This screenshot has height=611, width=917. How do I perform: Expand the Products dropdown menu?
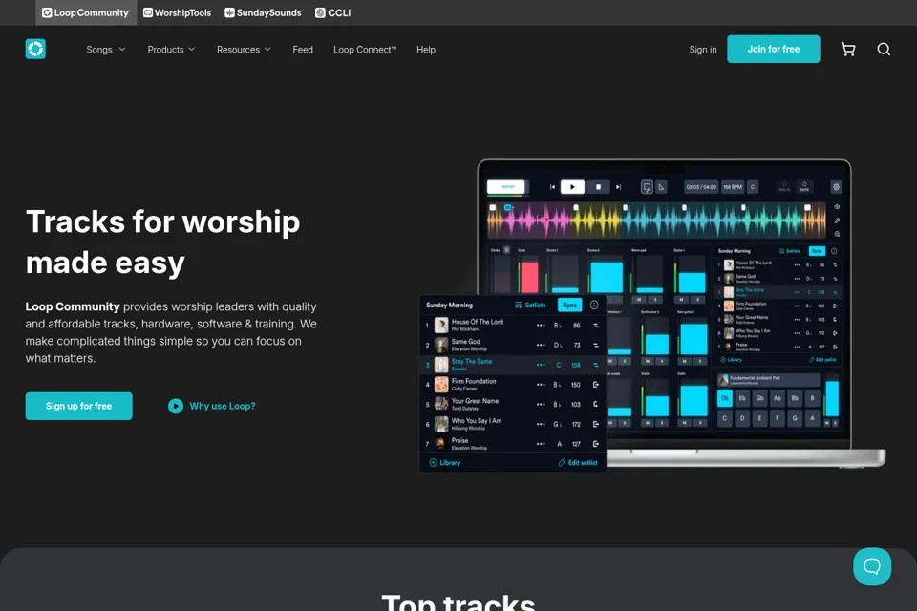tap(171, 50)
